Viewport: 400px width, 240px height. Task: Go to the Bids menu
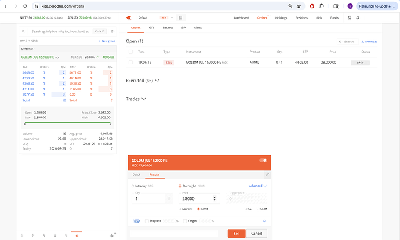coord(319,18)
